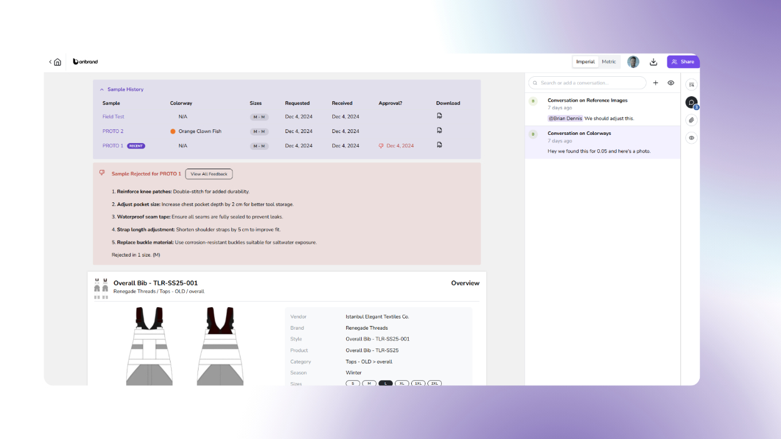Download PDF for PROTO 2 sample

(439, 131)
